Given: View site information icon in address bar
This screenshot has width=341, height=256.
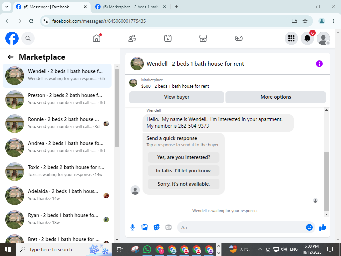Looking at the screenshot, I should pyautogui.click(x=46, y=21).
